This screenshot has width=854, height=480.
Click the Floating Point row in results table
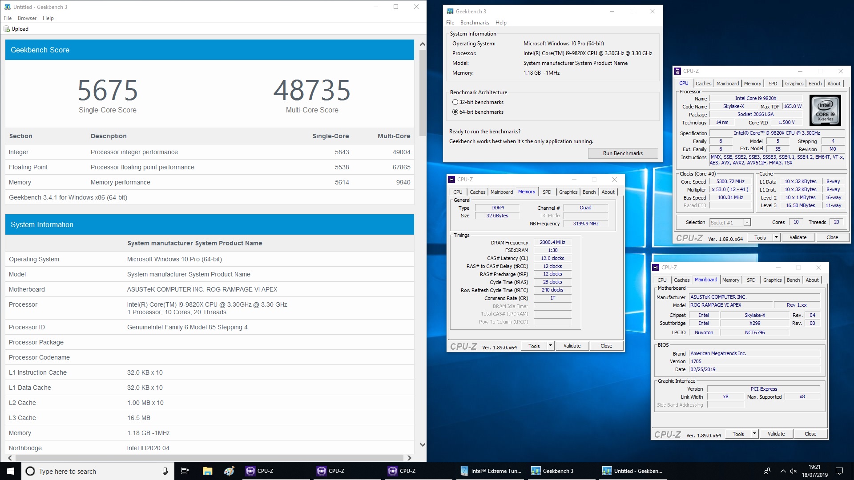click(x=209, y=167)
